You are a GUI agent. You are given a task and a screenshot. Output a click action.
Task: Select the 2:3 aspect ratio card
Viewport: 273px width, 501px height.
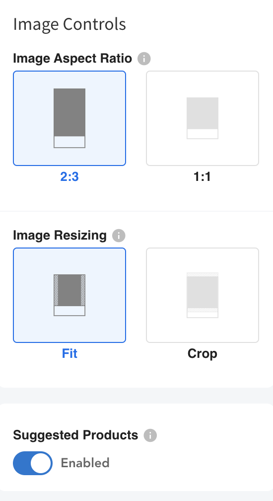point(69,118)
